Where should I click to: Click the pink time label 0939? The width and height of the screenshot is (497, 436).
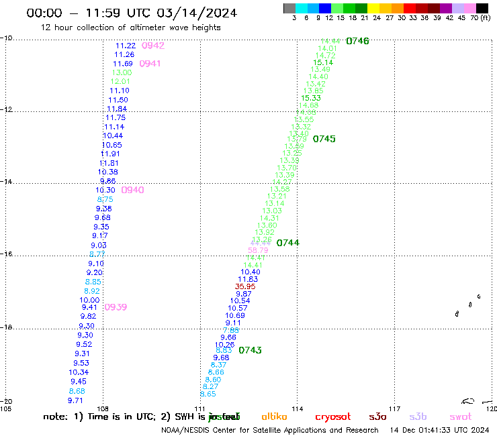coord(116,307)
